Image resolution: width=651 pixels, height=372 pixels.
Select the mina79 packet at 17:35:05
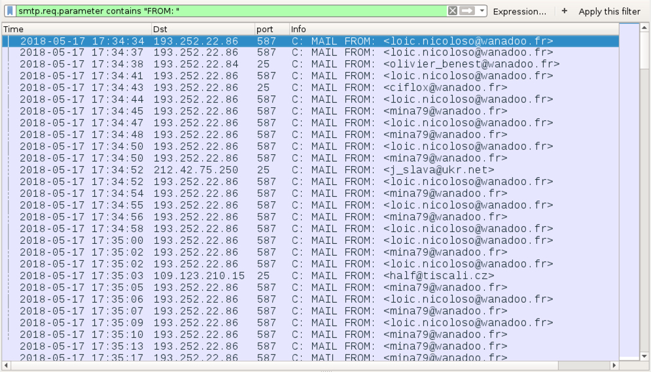(310, 288)
